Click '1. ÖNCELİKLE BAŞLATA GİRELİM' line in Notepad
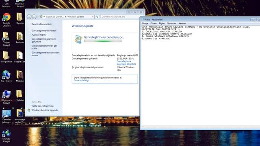Image resolution: width=260 pixels, height=146 pixels. (162, 32)
